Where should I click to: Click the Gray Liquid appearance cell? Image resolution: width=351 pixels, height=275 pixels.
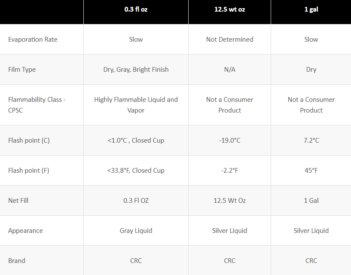tap(136, 231)
